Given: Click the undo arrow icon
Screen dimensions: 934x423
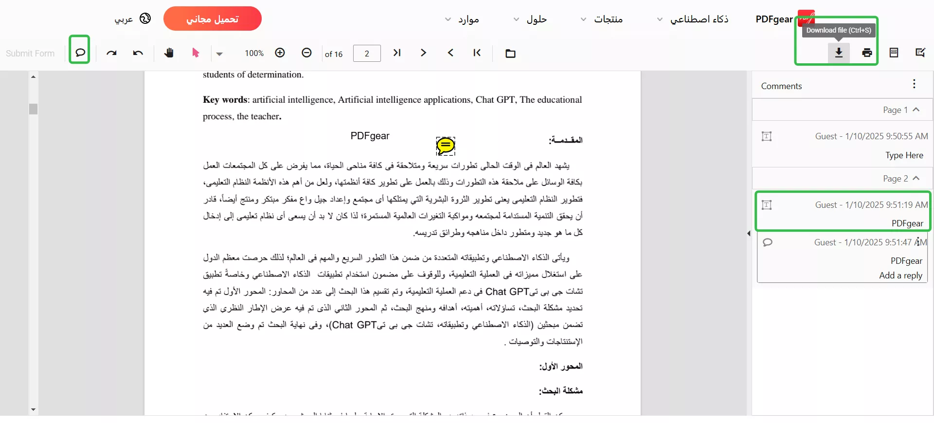Looking at the screenshot, I should pyautogui.click(x=138, y=53).
